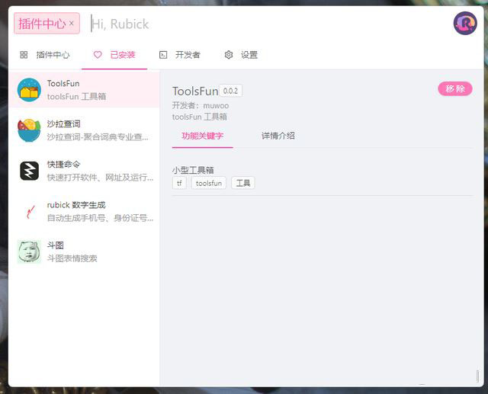The image size is (488, 394).
Task: Click the tf keyword tag
Action: coord(179,183)
